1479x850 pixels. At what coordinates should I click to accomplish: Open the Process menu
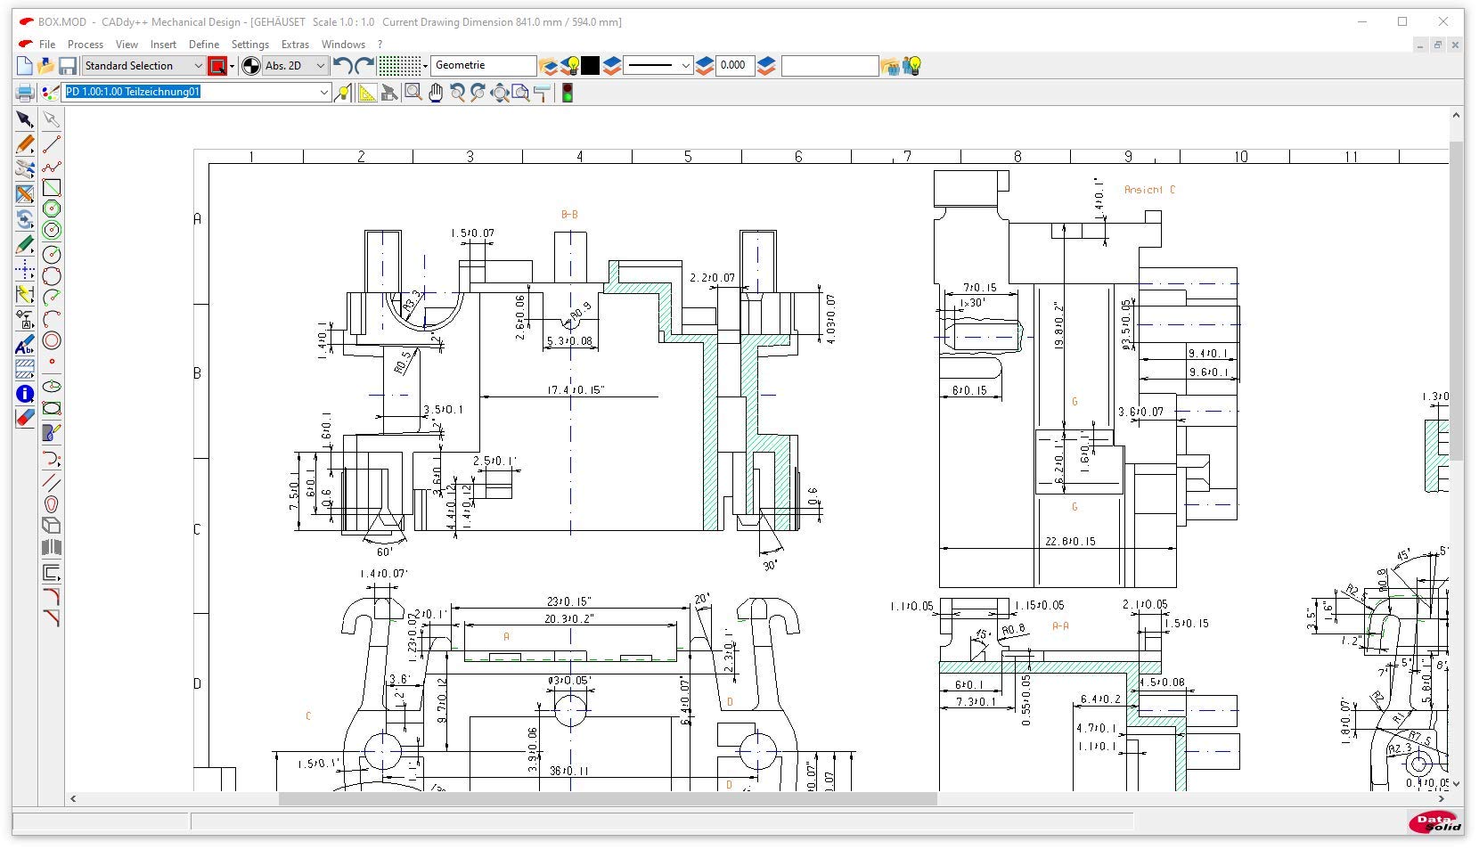point(86,44)
